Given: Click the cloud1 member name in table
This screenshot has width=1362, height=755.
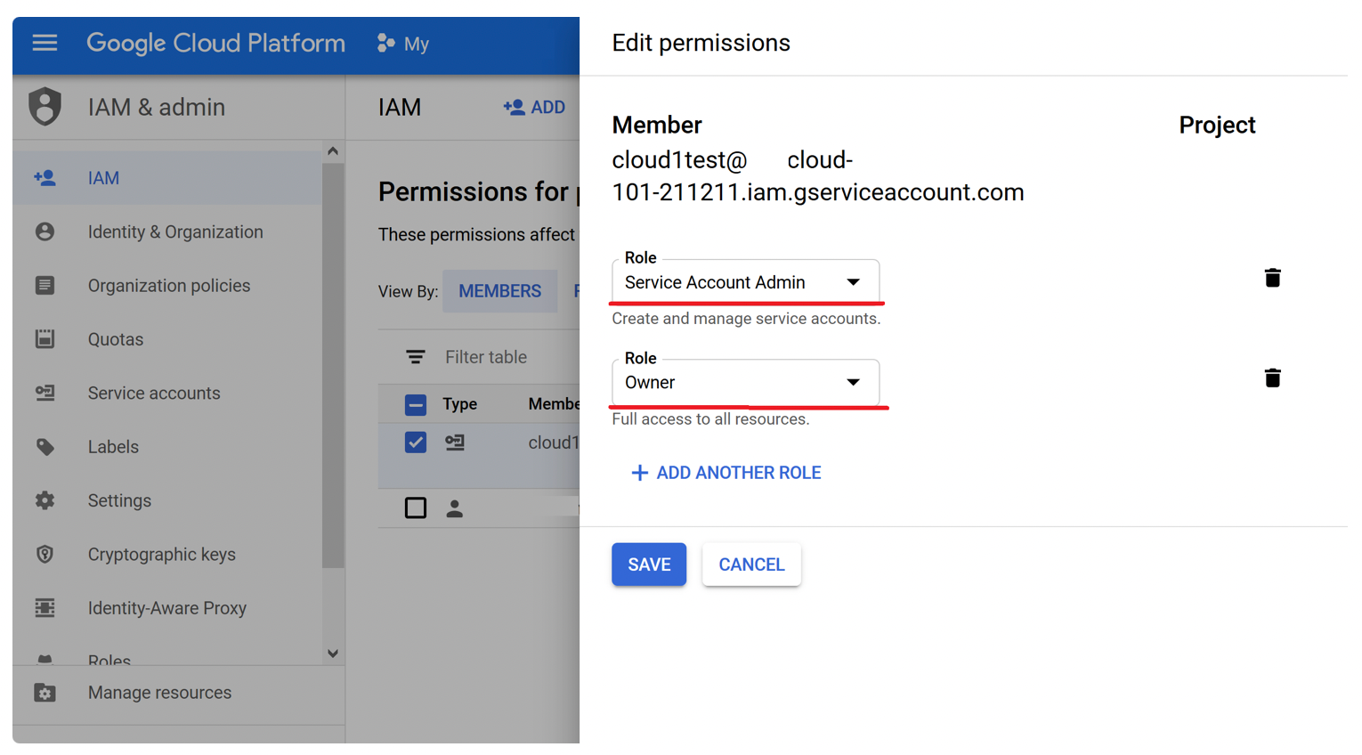Looking at the screenshot, I should 553,442.
